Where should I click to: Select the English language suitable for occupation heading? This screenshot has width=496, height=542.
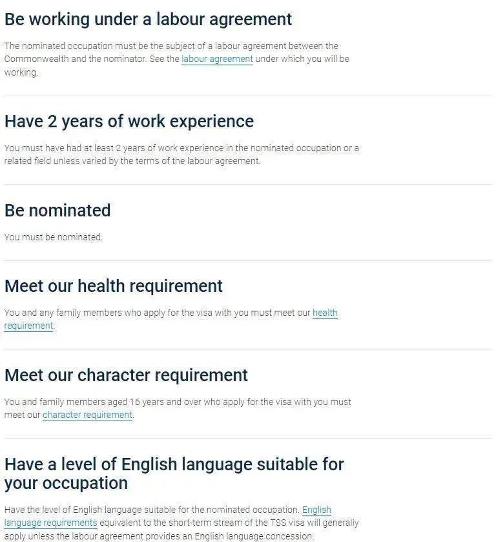(174, 474)
